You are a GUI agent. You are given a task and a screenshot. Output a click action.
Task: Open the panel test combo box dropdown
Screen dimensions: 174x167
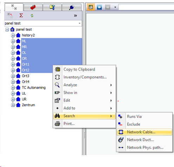[x=80, y=23]
